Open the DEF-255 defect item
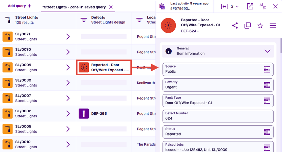 [x=98, y=114]
